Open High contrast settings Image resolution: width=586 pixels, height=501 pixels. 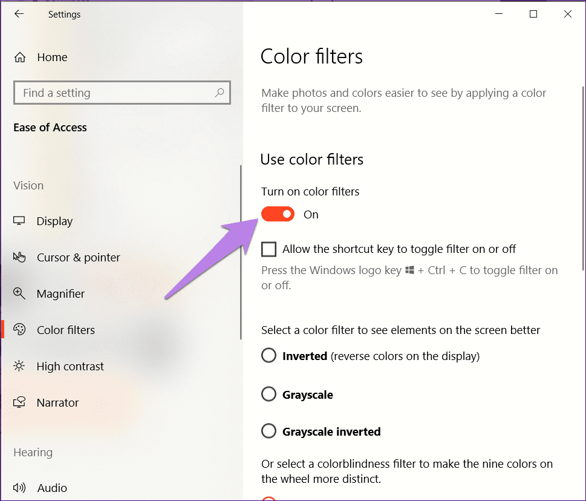click(70, 366)
